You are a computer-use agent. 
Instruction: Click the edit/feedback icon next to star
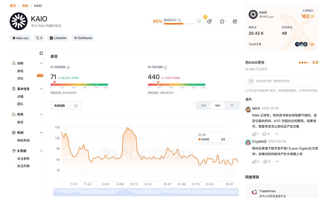pyautogui.click(x=209, y=21)
